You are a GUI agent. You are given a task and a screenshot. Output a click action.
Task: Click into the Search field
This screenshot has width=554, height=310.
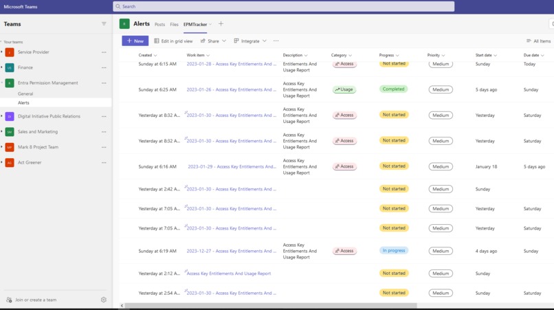(284, 6)
